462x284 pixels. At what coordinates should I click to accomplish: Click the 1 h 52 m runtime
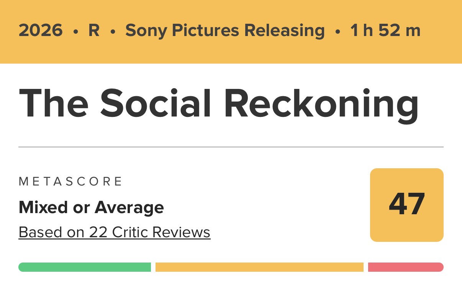pos(385,31)
